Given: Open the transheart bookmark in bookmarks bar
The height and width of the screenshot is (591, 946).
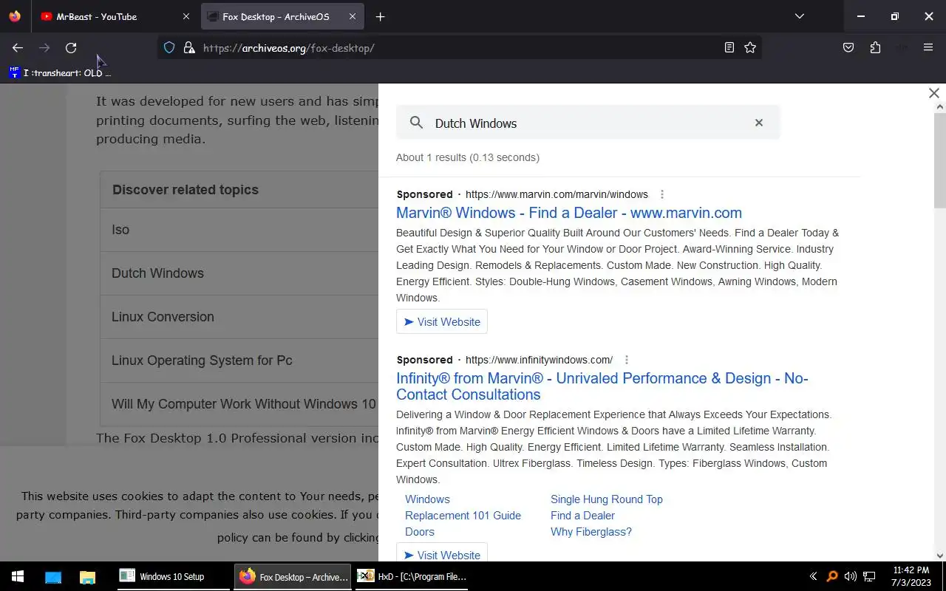Looking at the screenshot, I should click(x=60, y=72).
